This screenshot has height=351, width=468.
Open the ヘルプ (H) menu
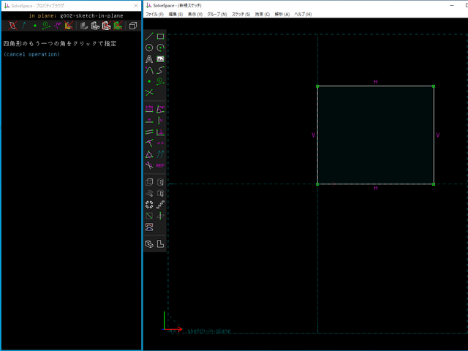click(303, 14)
